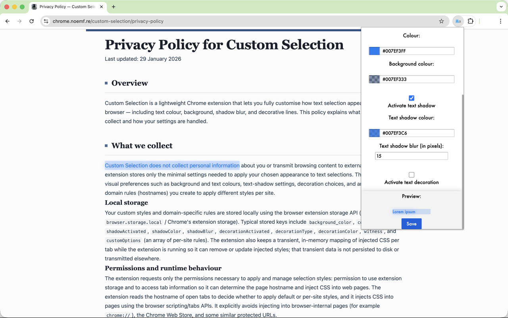Viewport: 508px width, 318px height.
Task: Click the Lorem ipsum preview text
Action: [404, 212]
